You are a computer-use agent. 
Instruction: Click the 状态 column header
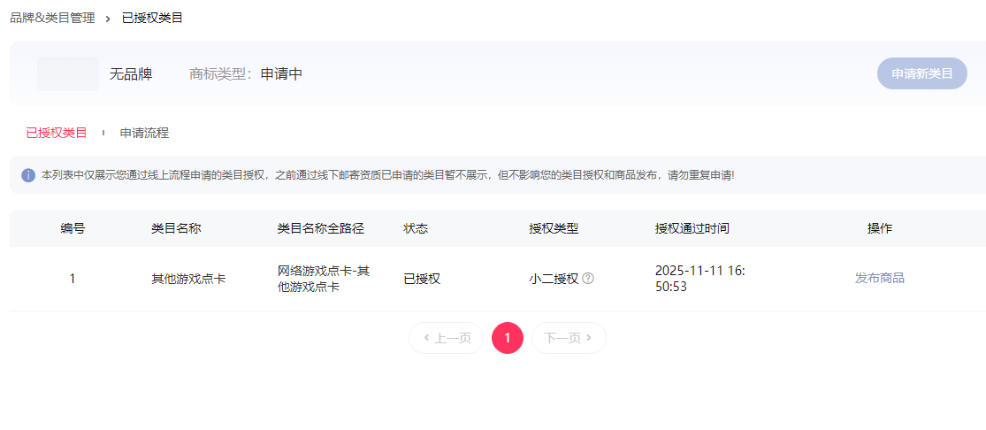pyautogui.click(x=416, y=228)
